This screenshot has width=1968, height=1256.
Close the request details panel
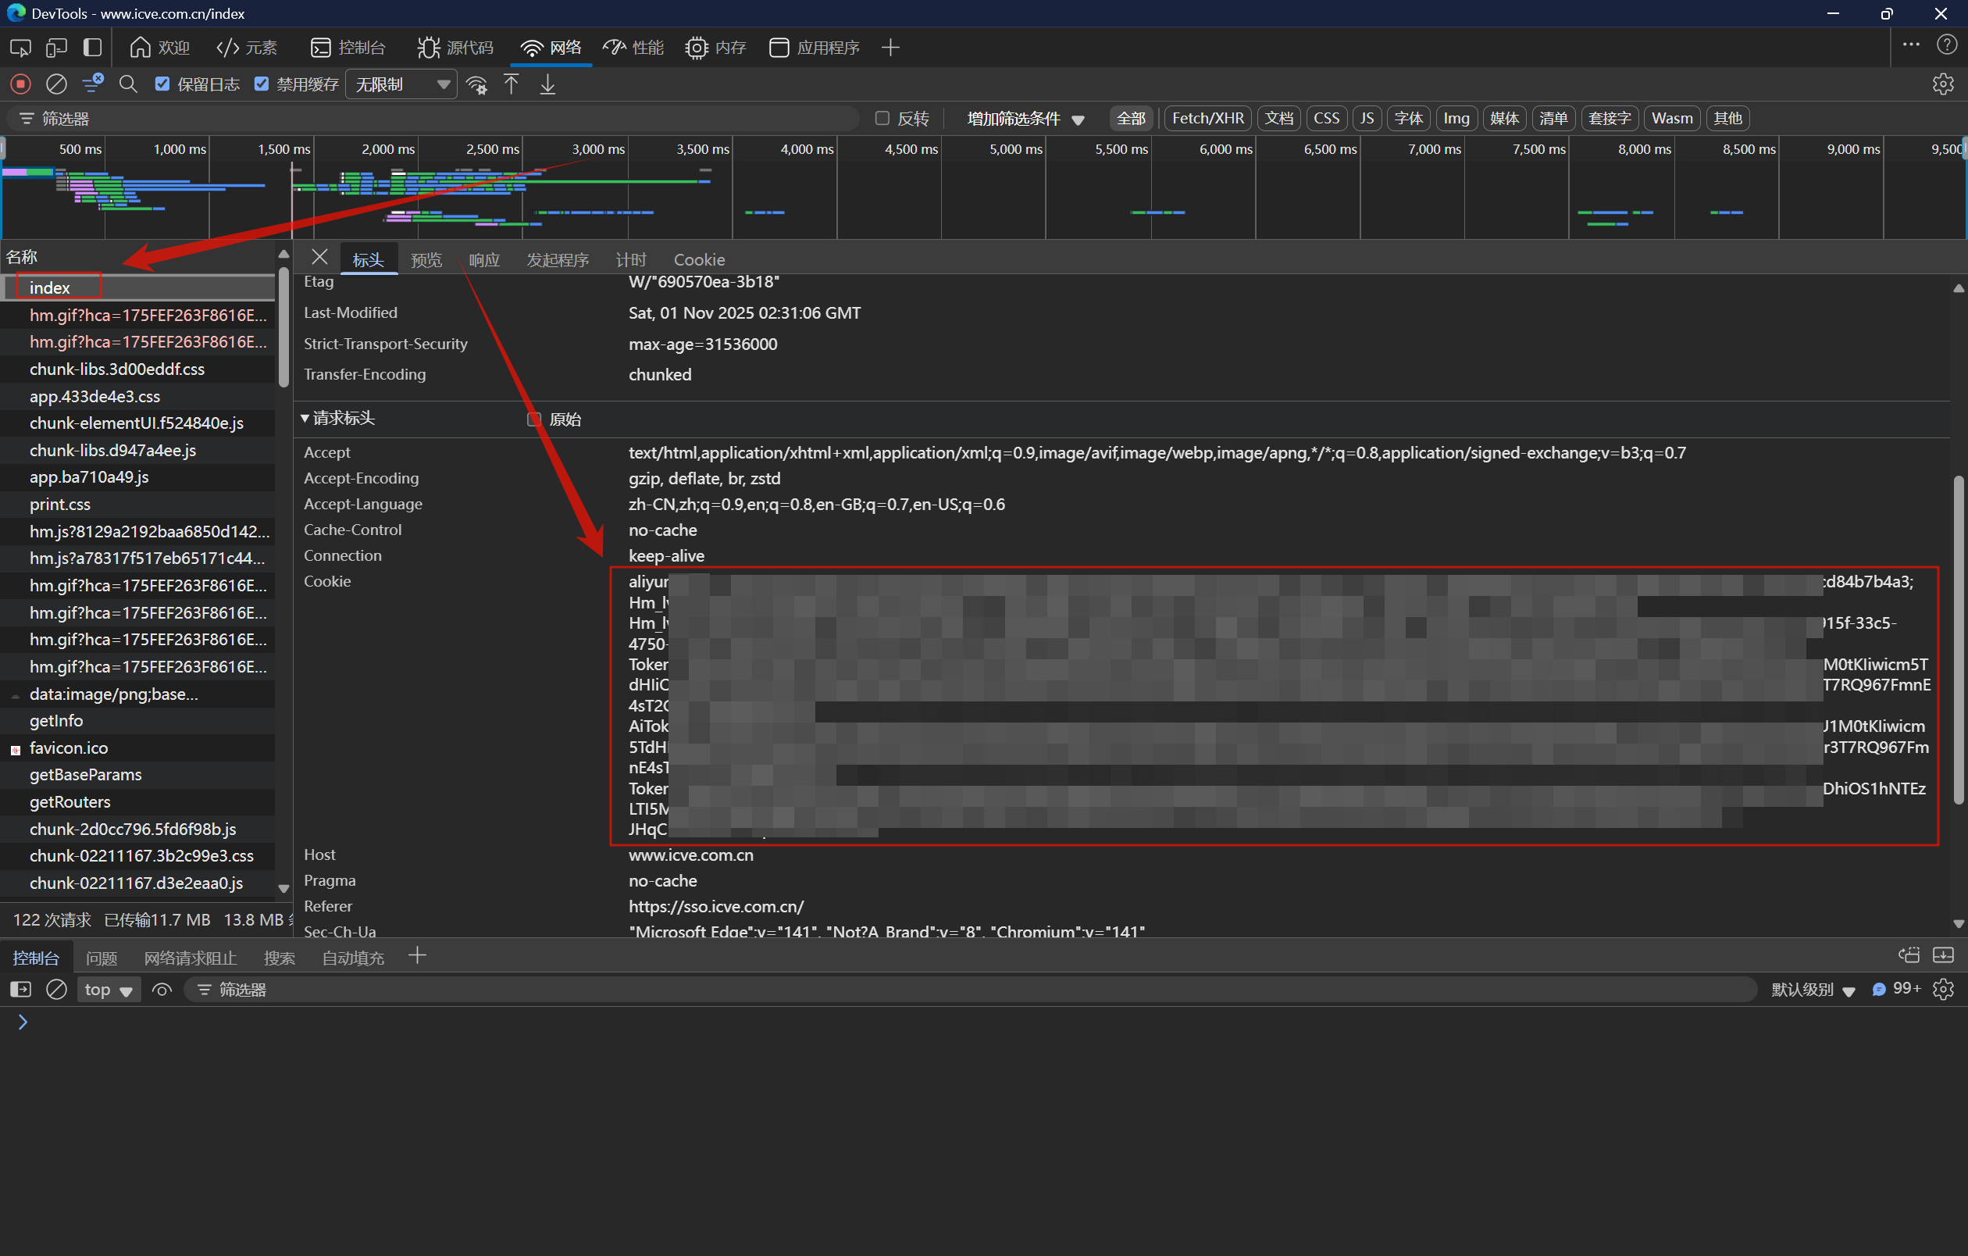click(319, 259)
